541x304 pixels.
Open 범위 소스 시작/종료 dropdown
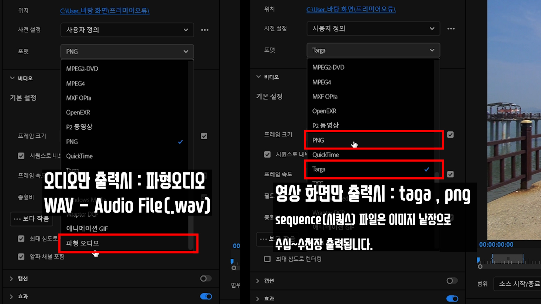pyautogui.click(x=518, y=284)
